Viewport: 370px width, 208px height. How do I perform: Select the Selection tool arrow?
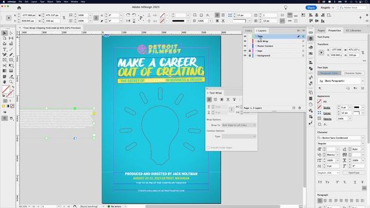[x=5, y=33]
